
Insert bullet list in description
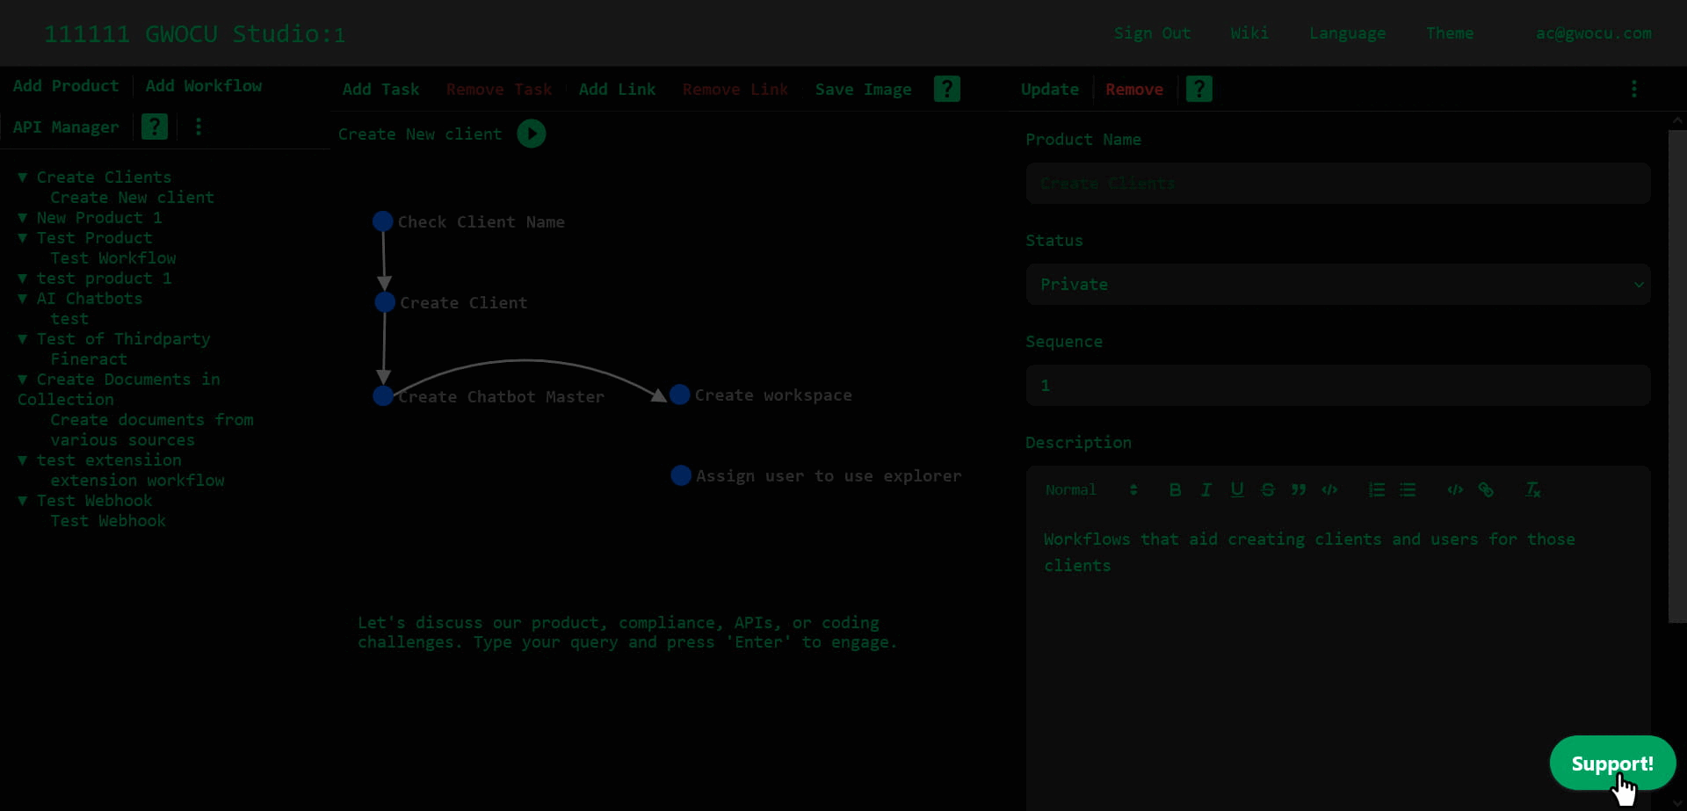tap(1408, 489)
